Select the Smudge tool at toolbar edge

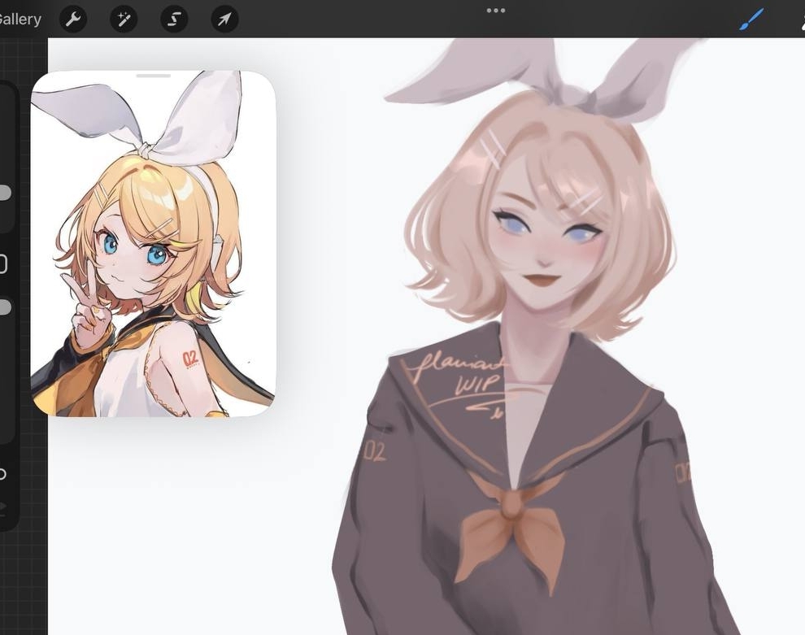tap(800, 20)
